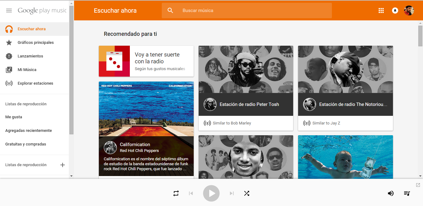Open the mini player pop-out icon
This screenshot has height=206, width=423.
418,185
